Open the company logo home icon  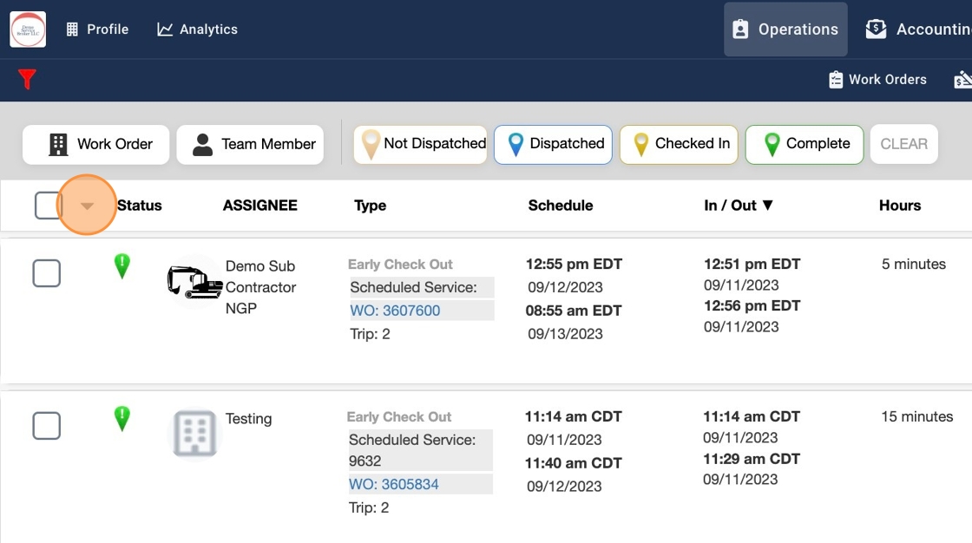pyautogui.click(x=28, y=29)
